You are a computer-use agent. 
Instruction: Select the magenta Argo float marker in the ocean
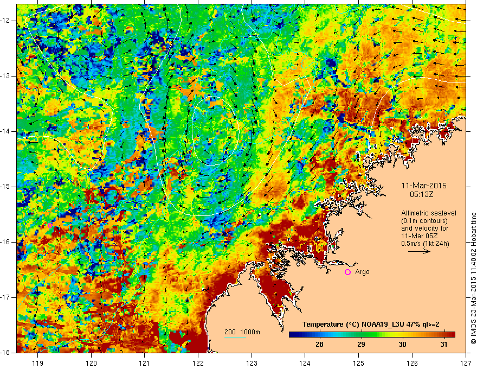(50, 225)
